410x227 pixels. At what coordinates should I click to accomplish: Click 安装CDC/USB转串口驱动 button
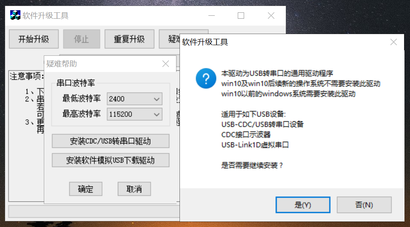111,141
